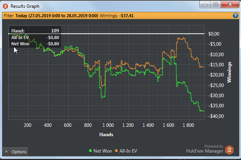Click the tooltip Net Won -$0,80 value

click(x=53, y=44)
